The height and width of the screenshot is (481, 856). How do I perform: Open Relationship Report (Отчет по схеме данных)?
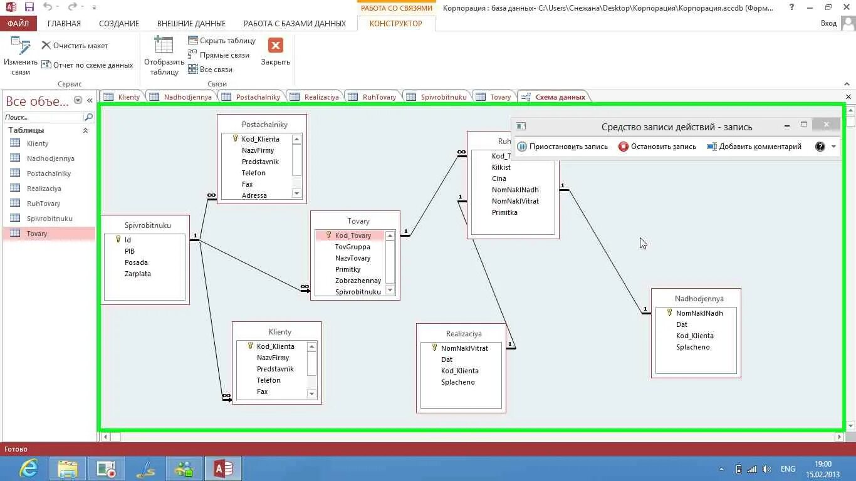pos(87,65)
